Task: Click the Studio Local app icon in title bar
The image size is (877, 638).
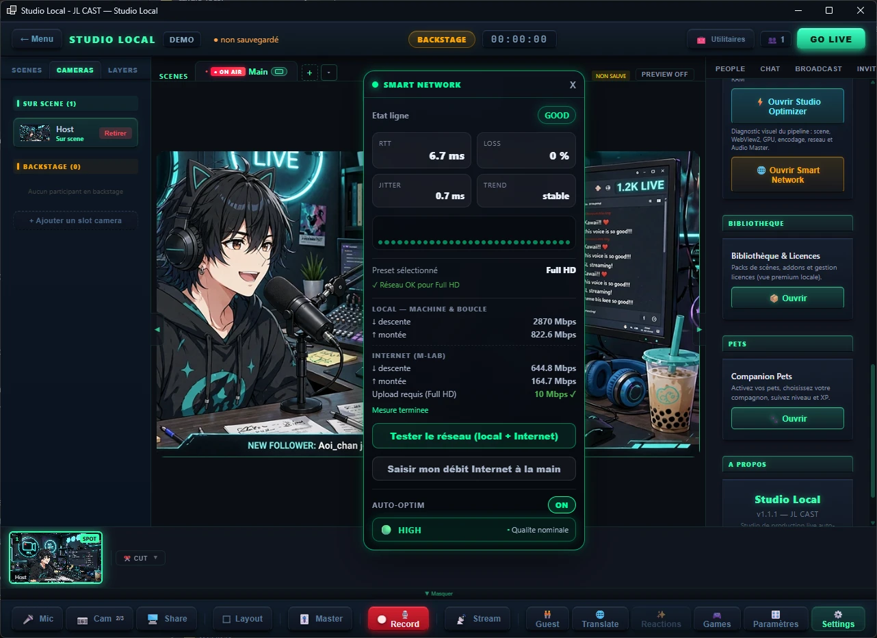Action: pos(11,10)
